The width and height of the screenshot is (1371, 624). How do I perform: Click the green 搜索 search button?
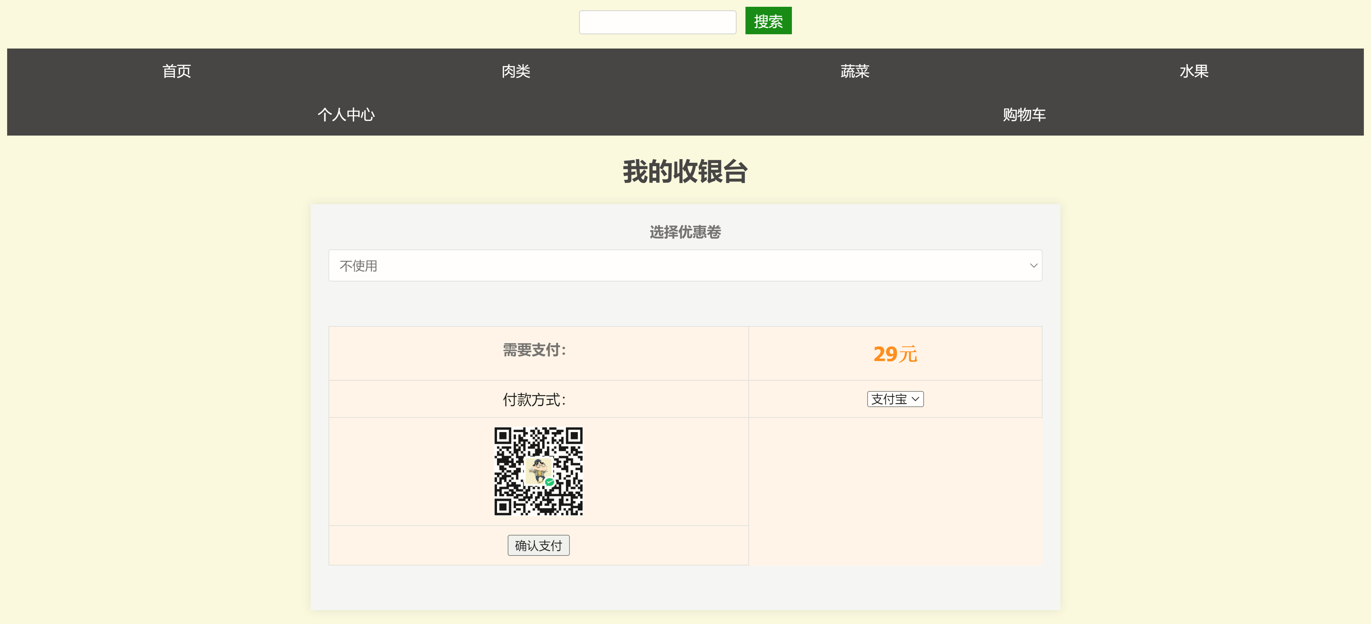(768, 21)
